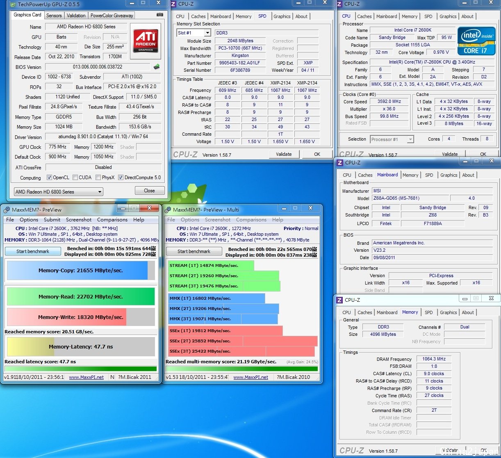The height and width of the screenshot is (458, 501).
Task: Click the GPU name field 'Barts'
Action: pos(61,37)
